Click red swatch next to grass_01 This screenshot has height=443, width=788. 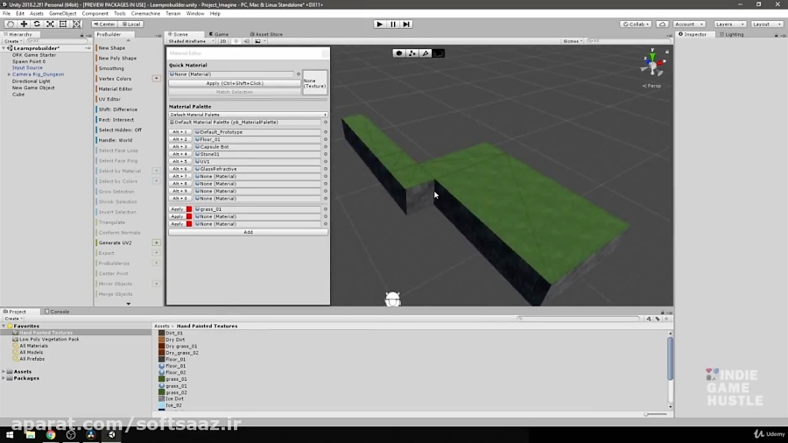pos(189,209)
